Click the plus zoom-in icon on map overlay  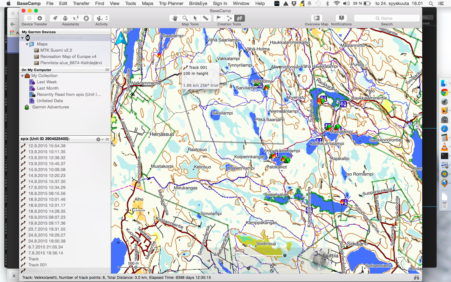pos(301,256)
